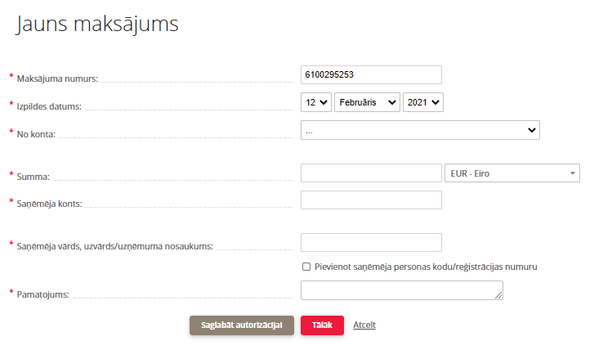
Task: Focus the Saņēmēja vārds, uzvārds field
Action: (x=371, y=243)
